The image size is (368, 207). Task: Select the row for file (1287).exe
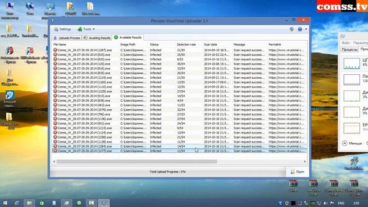[179, 50]
